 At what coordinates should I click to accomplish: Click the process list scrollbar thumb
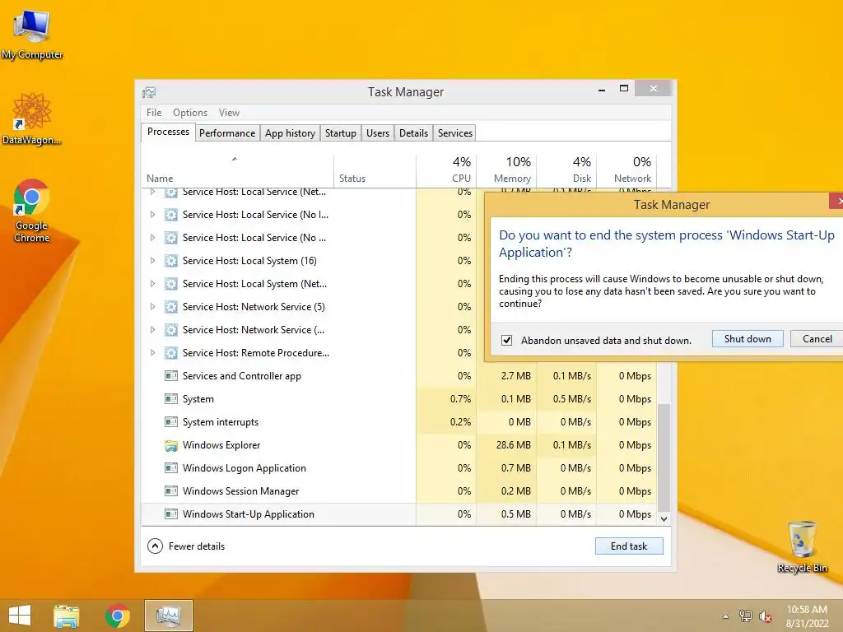click(664, 457)
